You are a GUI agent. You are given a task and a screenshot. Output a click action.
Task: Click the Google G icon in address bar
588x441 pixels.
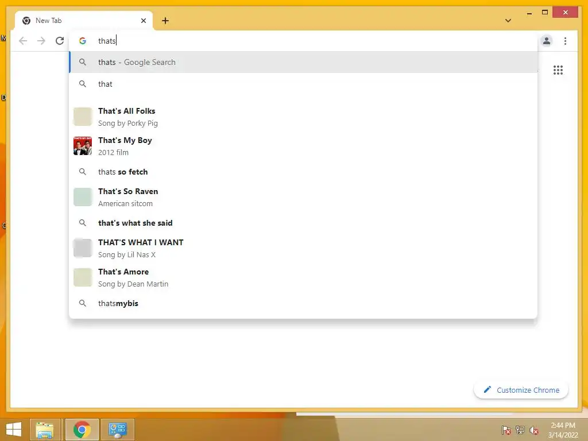pos(83,41)
